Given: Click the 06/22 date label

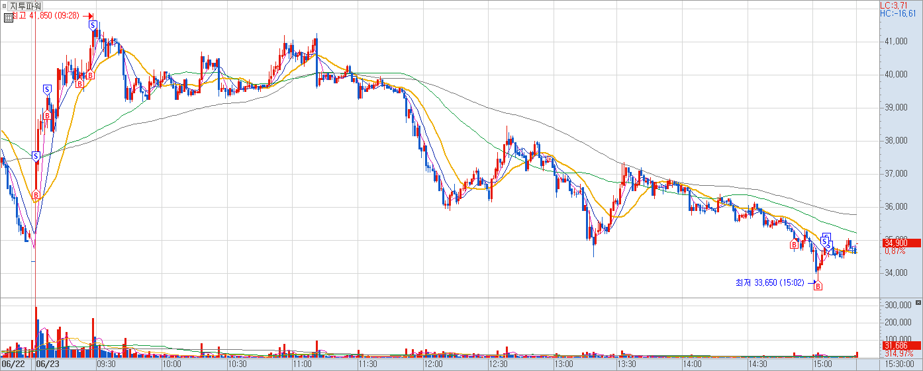Looking at the screenshot, I should (13, 364).
